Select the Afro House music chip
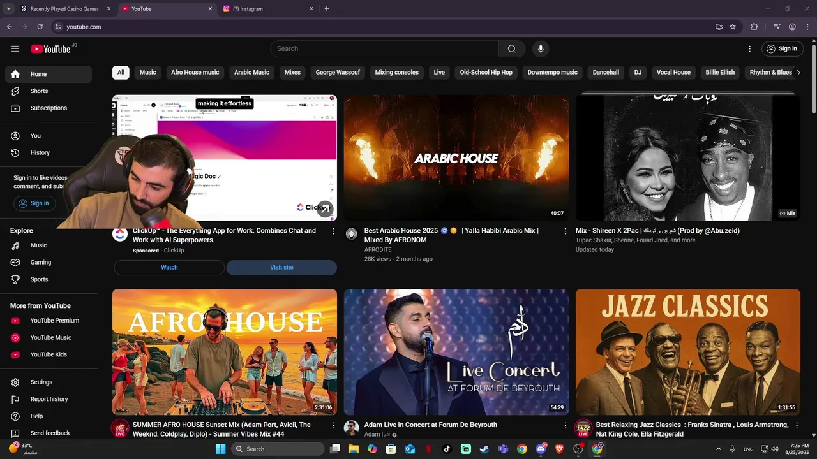 coord(195,72)
